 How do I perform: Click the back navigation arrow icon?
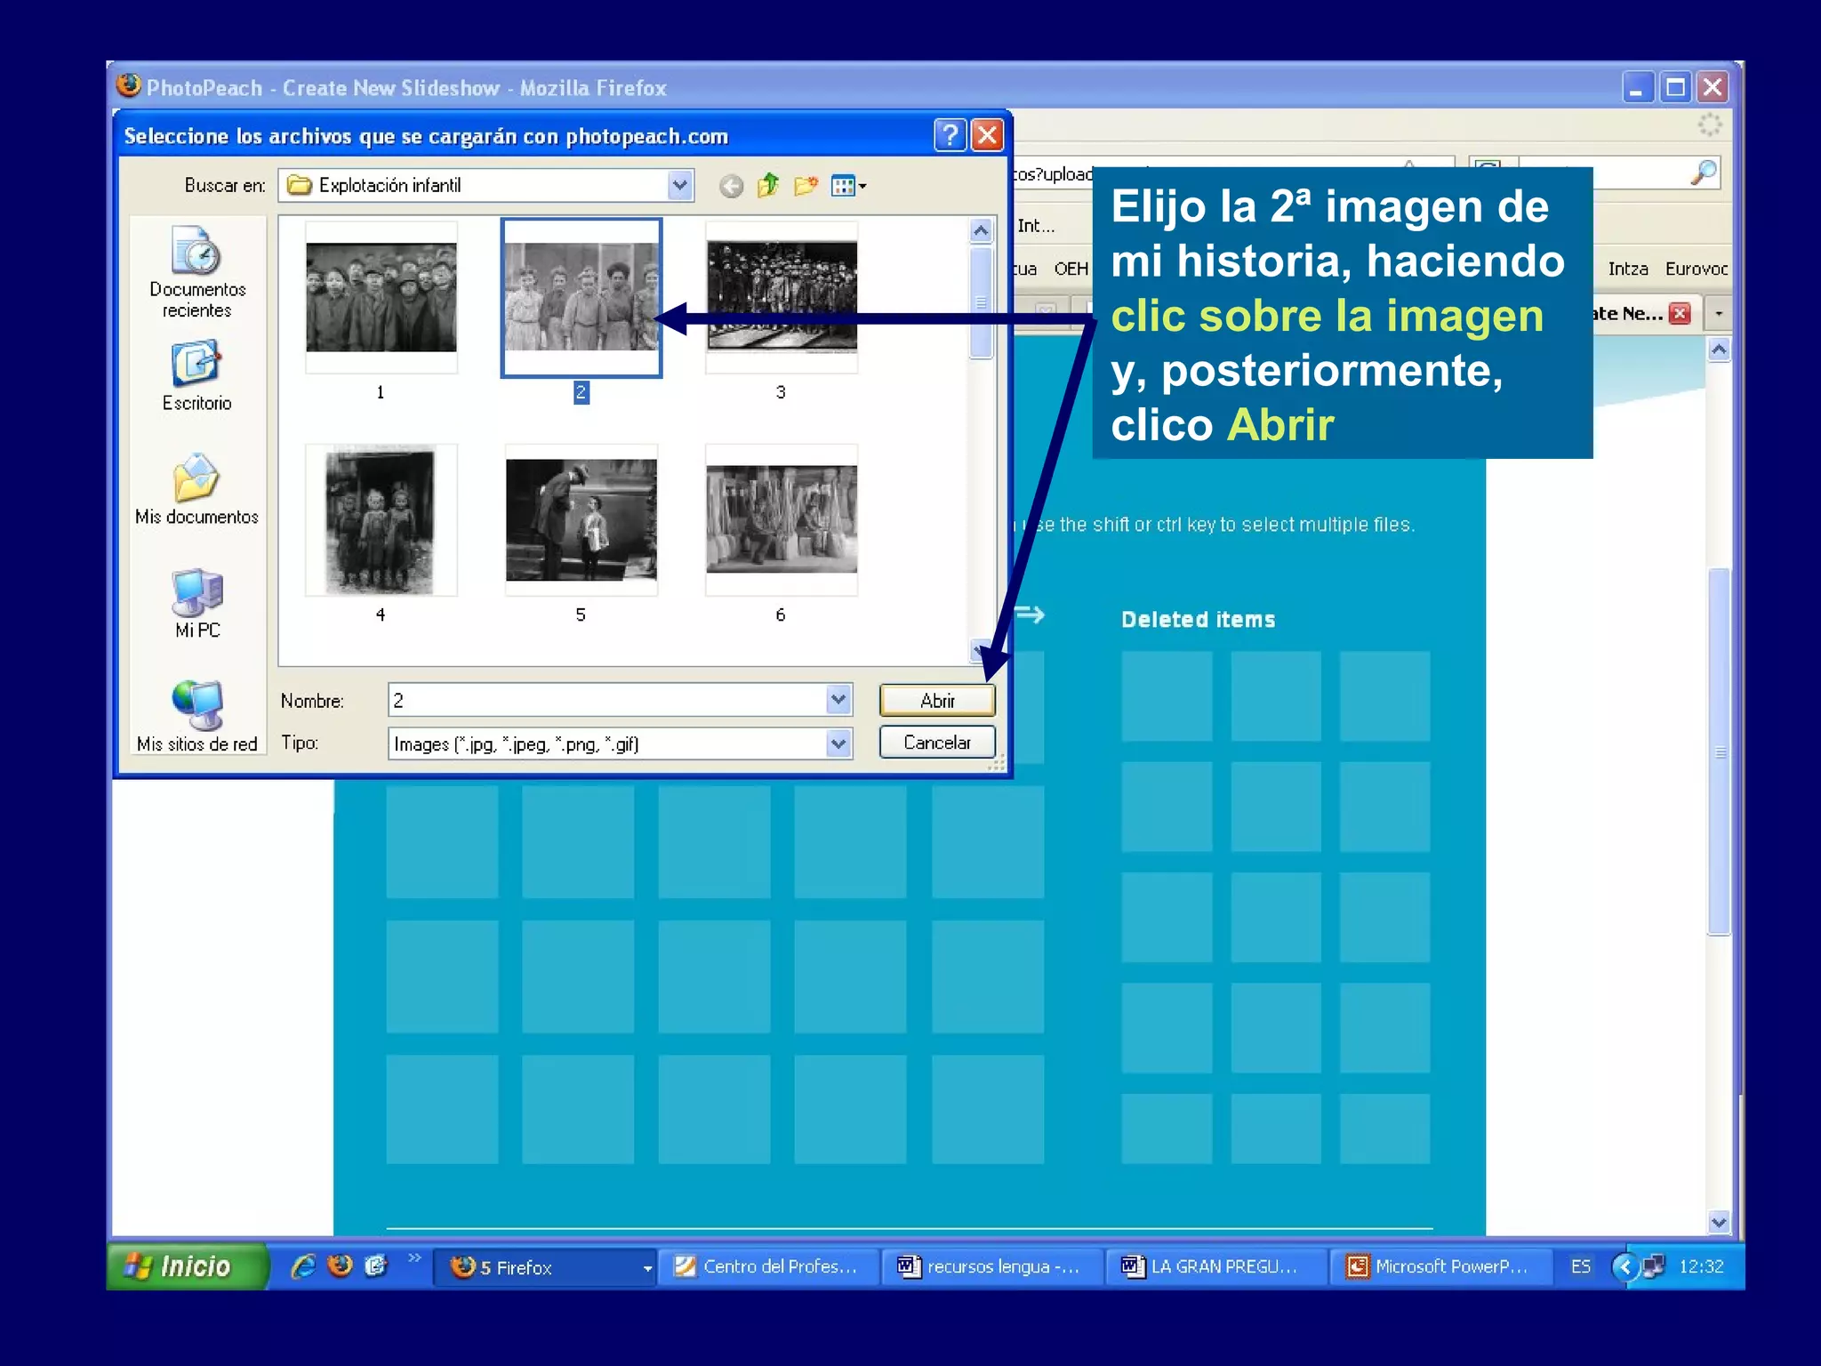pyautogui.click(x=731, y=186)
